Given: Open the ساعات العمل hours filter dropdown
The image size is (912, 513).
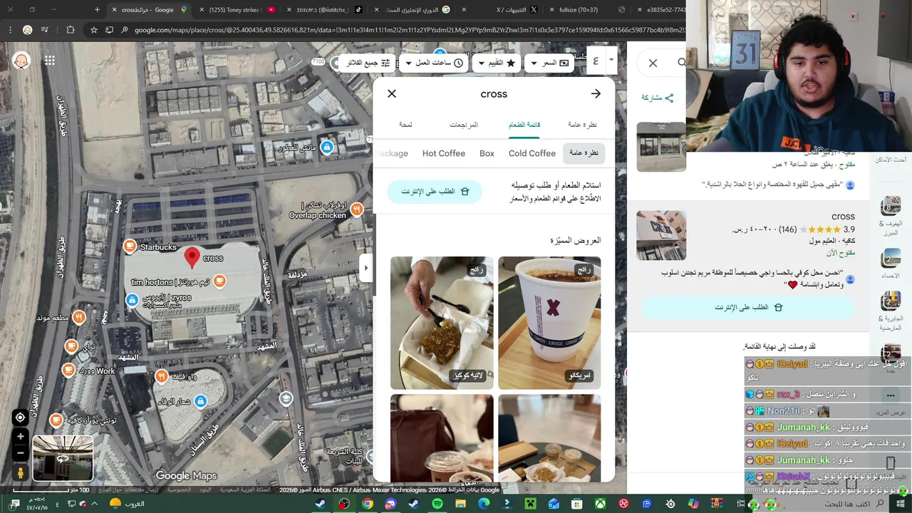Looking at the screenshot, I should [x=433, y=63].
